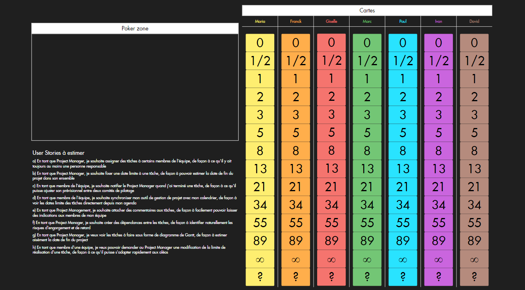Play Franck's 13 card
Viewport: 525px width, 290px height.
click(296, 169)
